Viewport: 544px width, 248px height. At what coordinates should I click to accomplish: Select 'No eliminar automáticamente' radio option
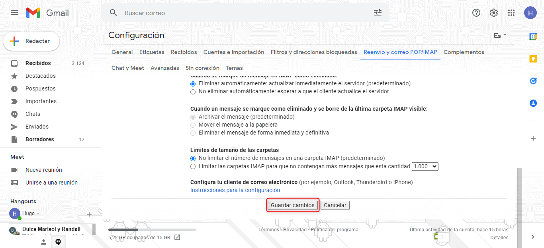pyautogui.click(x=193, y=92)
